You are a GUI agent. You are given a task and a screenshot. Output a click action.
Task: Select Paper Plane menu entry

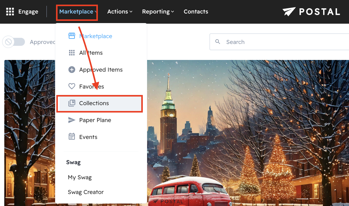[95, 120]
